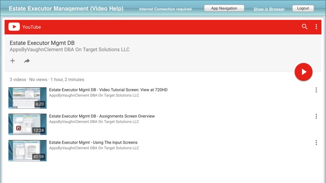This screenshot has width=326, height=183.
Task: Open the Show in Browser link
Action: tap(269, 9)
